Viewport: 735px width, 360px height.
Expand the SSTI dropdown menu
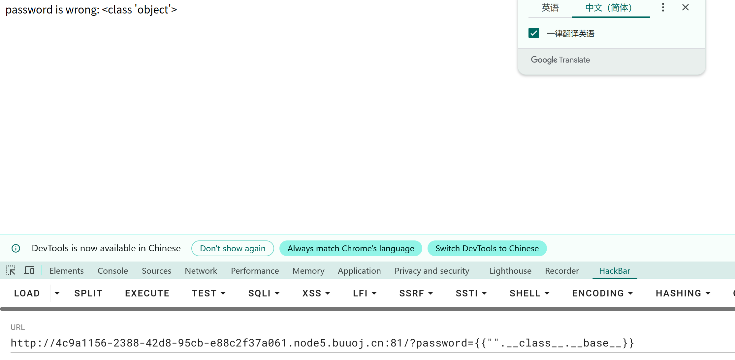[x=471, y=293]
